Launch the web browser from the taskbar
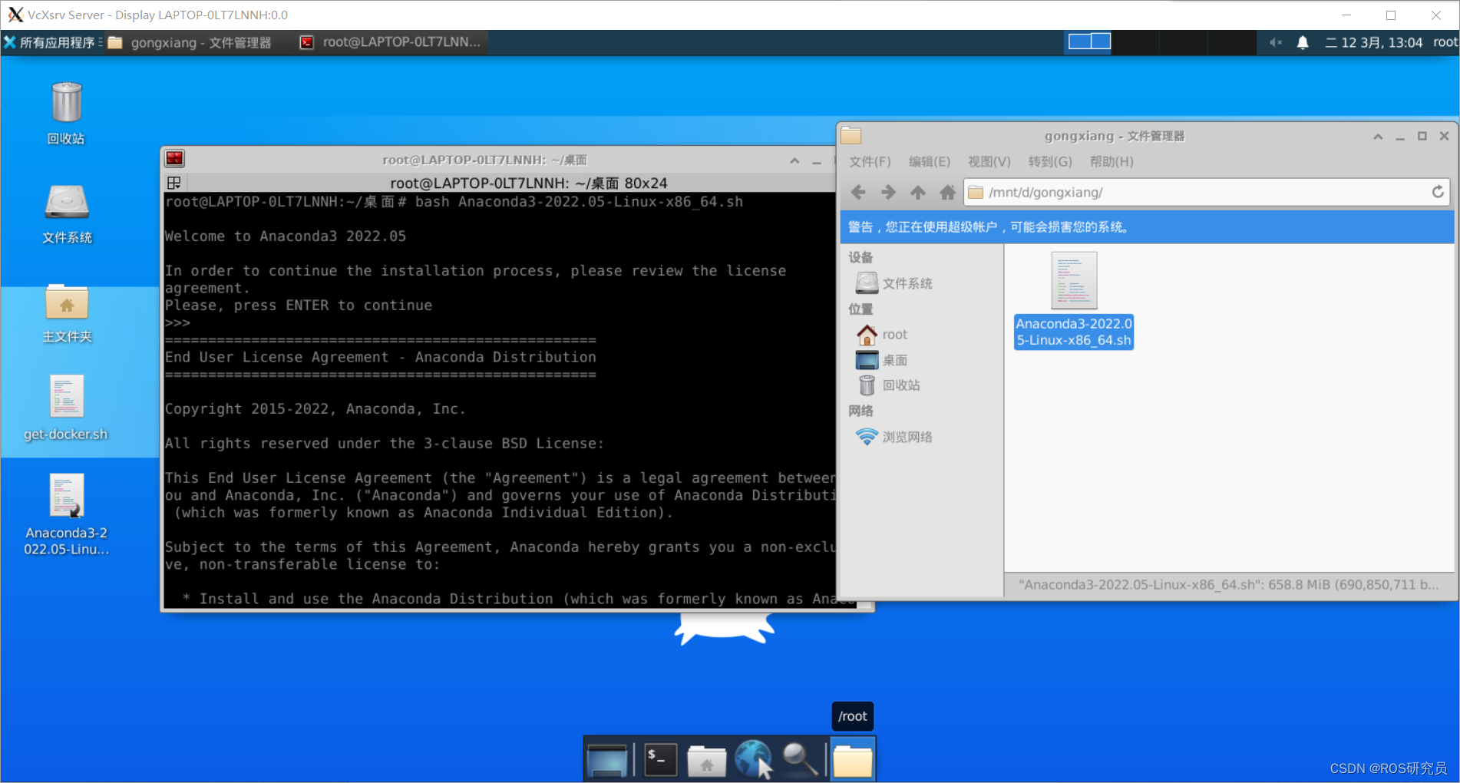 coord(754,758)
